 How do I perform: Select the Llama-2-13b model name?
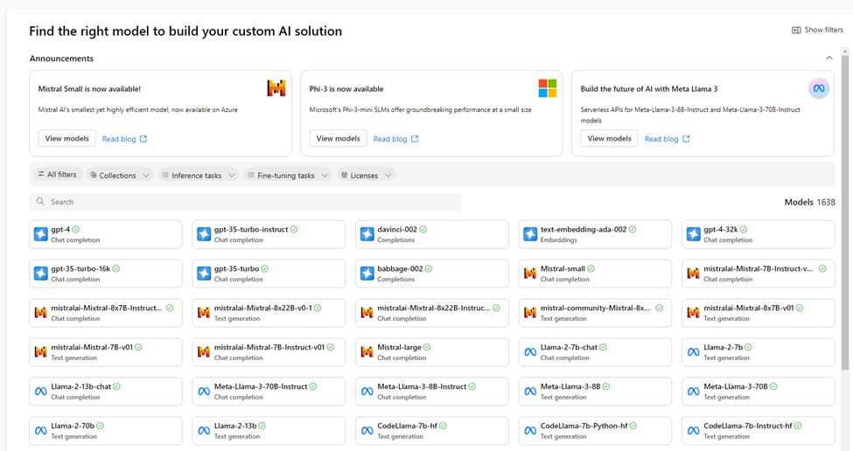[235, 426]
